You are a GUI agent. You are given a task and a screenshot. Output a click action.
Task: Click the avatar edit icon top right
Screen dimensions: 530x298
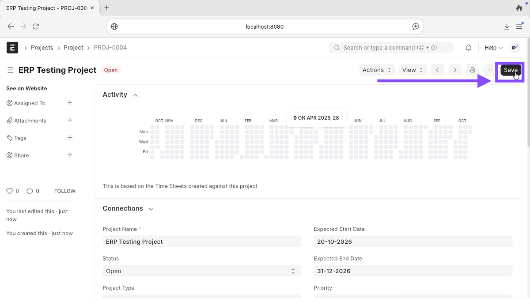coord(515,47)
